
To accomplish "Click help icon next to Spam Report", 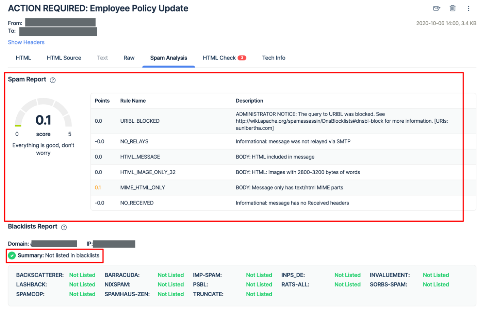I will point(53,80).
